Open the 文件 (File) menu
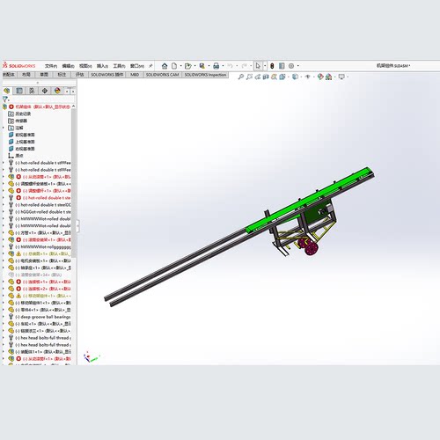 (x=51, y=66)
